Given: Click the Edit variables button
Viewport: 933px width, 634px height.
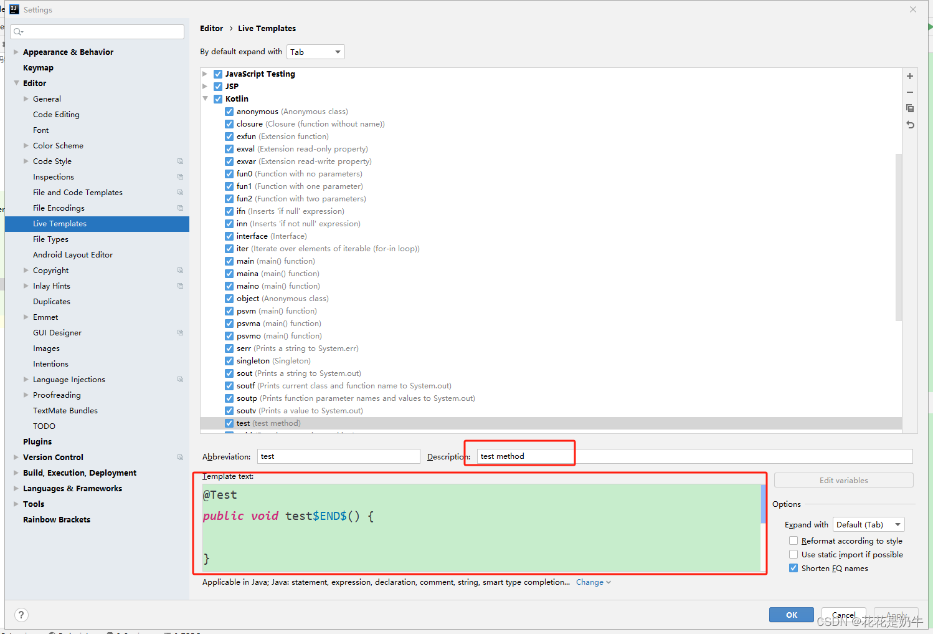Looking at the screenshot, I should coord(844,480).
